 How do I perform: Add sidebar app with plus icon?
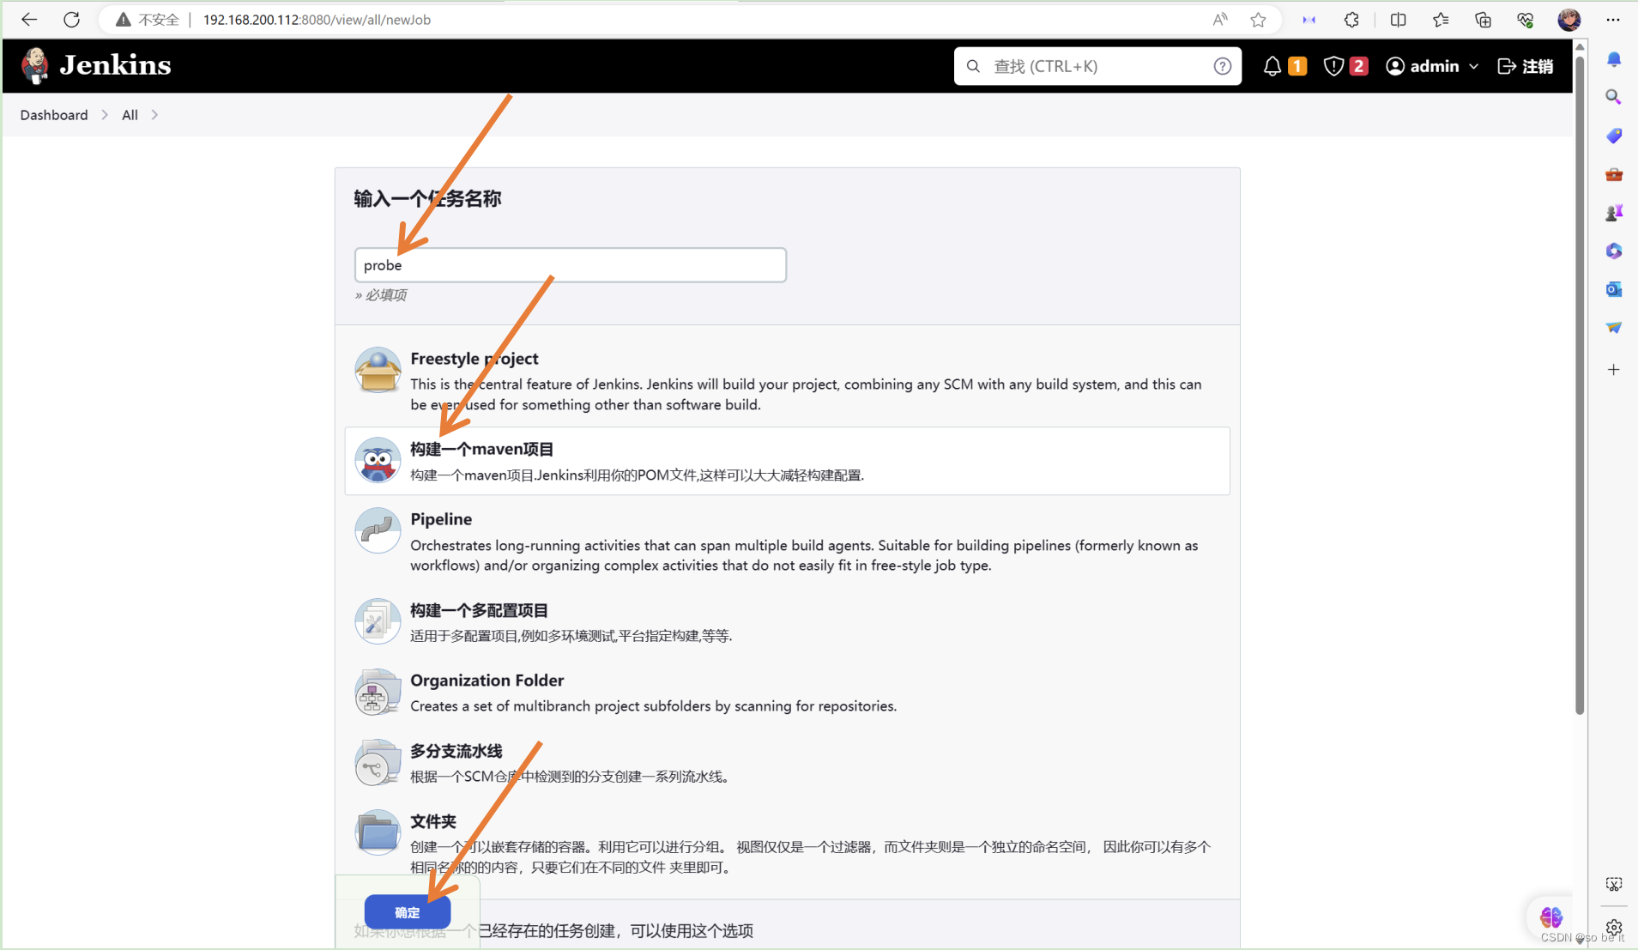point(1613,370)
